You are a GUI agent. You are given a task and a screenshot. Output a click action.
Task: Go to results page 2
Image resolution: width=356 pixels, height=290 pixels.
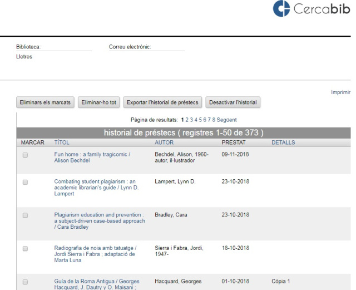coord(186,120)
